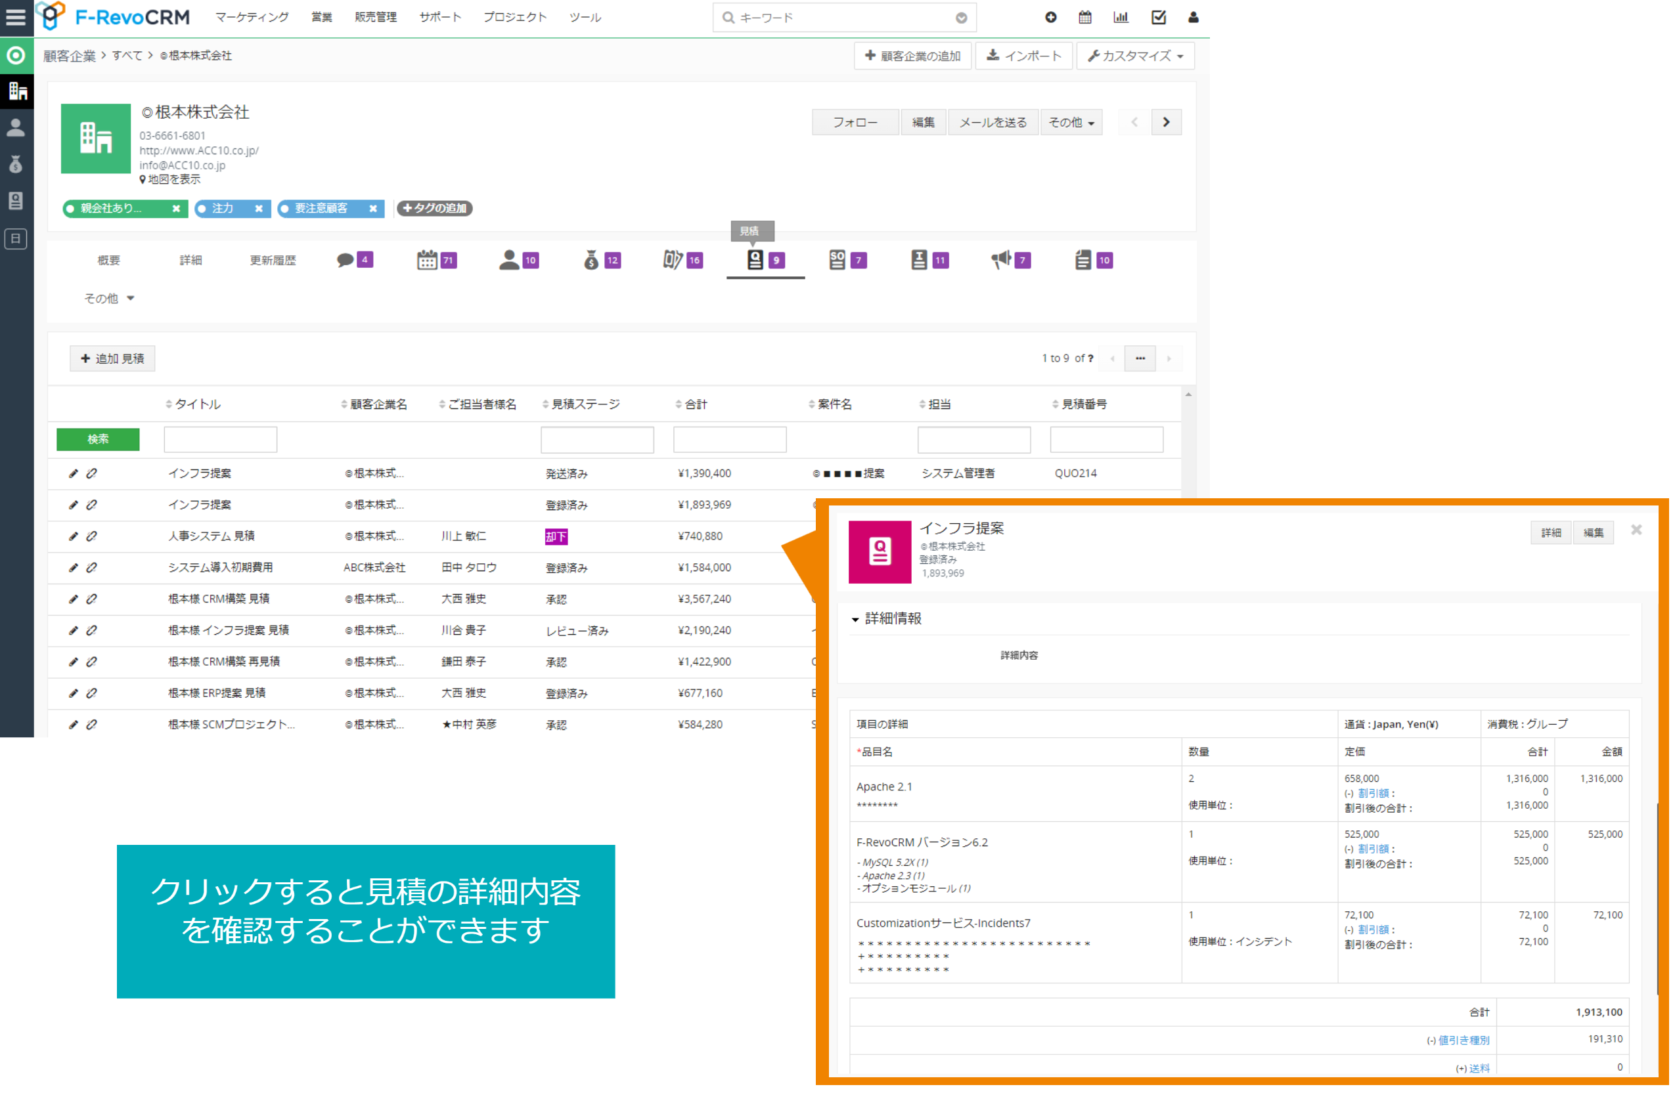This screenshot has width=1675, height=1116.
Task: Select the organizations building sidebar icon
Action: pyautogui.click(x=17, y=91)
